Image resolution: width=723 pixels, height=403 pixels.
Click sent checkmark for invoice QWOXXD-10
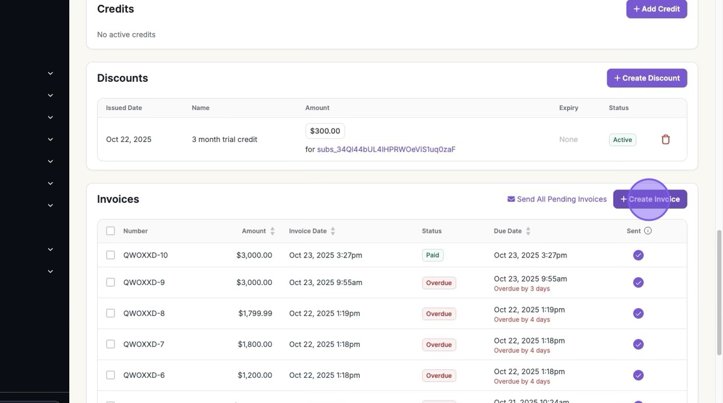tap(638, 255)
